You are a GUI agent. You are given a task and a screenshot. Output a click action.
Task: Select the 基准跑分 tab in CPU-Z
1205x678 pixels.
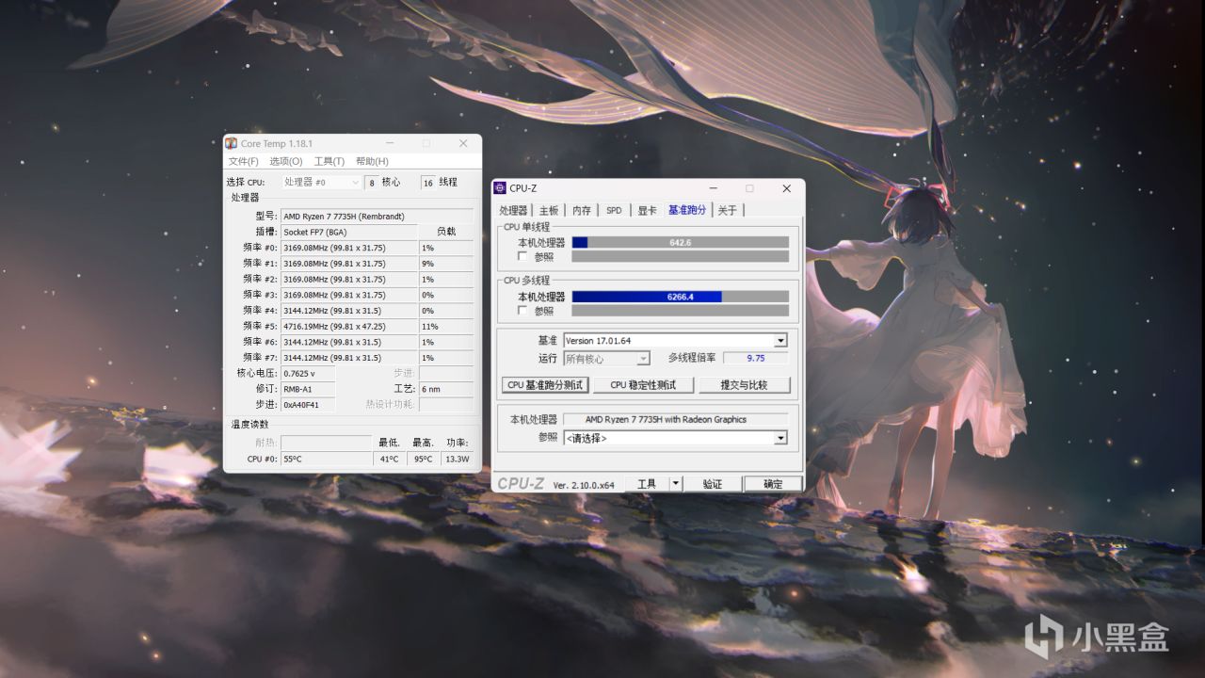pos(687,209)
